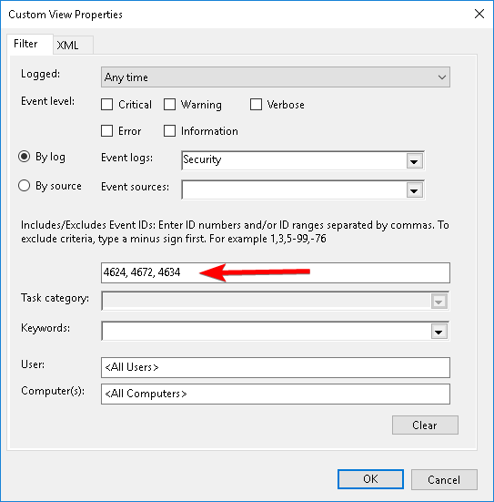Open the Event sources dropdown arrow

click(x=414, y=190)
